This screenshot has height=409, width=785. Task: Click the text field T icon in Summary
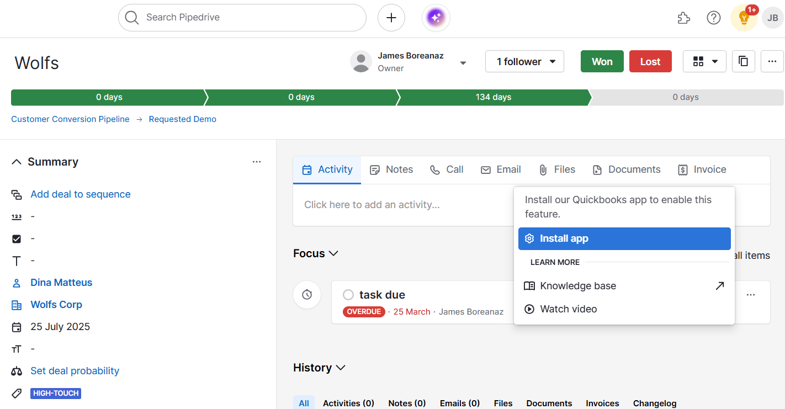[17, 261]
